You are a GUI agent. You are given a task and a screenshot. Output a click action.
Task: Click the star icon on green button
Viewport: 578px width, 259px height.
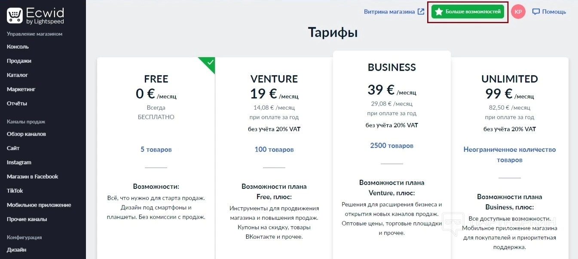439,12
